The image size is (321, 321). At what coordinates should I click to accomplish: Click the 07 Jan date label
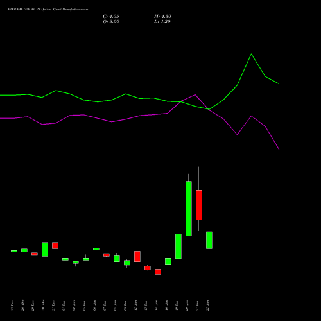point(105,306)
